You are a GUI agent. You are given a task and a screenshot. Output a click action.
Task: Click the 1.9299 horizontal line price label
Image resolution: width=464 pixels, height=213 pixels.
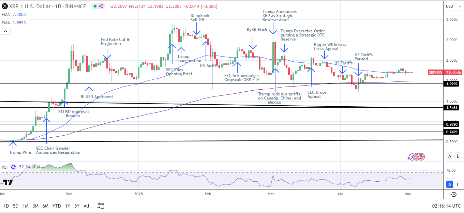coord(453,83)
